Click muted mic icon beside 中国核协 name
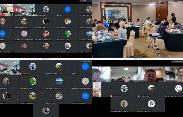The image size is (183, 117). click(x=38, y=15)
